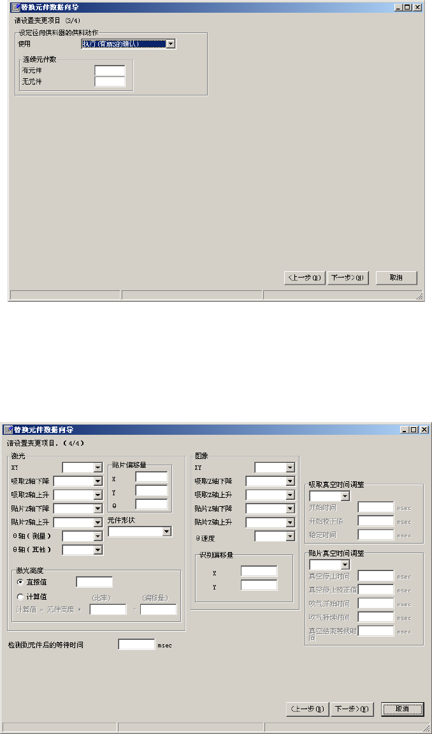This screenshot has width=432, height=734.
Task: Maximize the step 3/4 wizard window
Action: pyautogui.click(x=407, y=8)
